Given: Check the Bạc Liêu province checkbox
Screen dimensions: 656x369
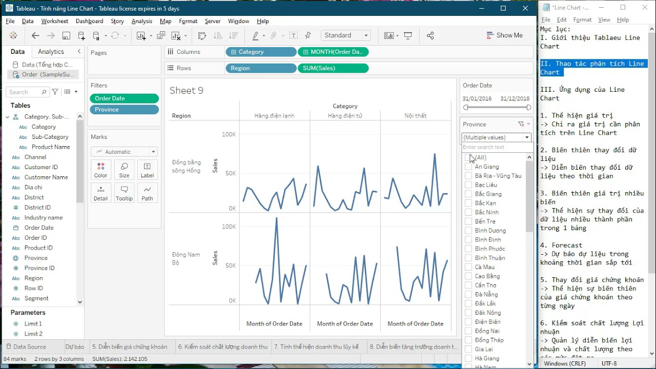Looking at the screenshot, I should [468, 185].
